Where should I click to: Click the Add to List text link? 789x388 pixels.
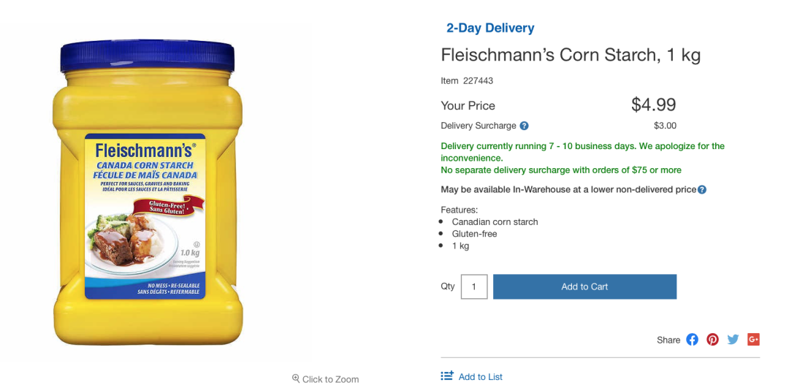pyautogui.click(x=481, y=376)
